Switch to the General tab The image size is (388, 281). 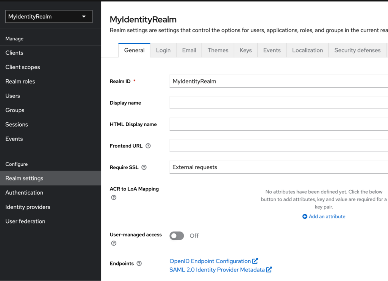(x=135, y=50)
